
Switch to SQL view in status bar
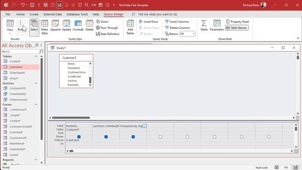pos(286,167)
